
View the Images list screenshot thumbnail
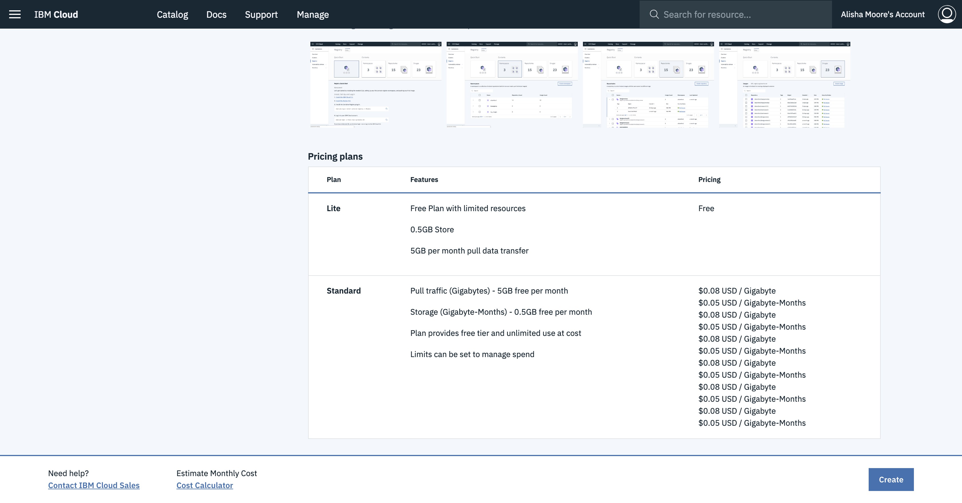click(x=784, y=84)
